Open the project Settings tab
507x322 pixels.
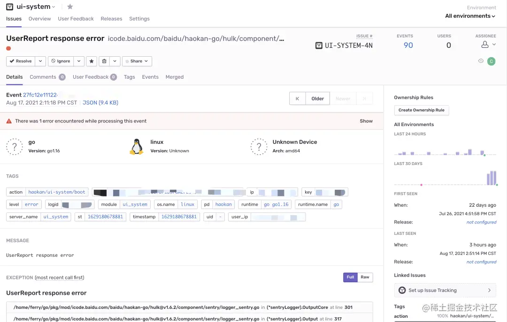click(x=139, y=19)
